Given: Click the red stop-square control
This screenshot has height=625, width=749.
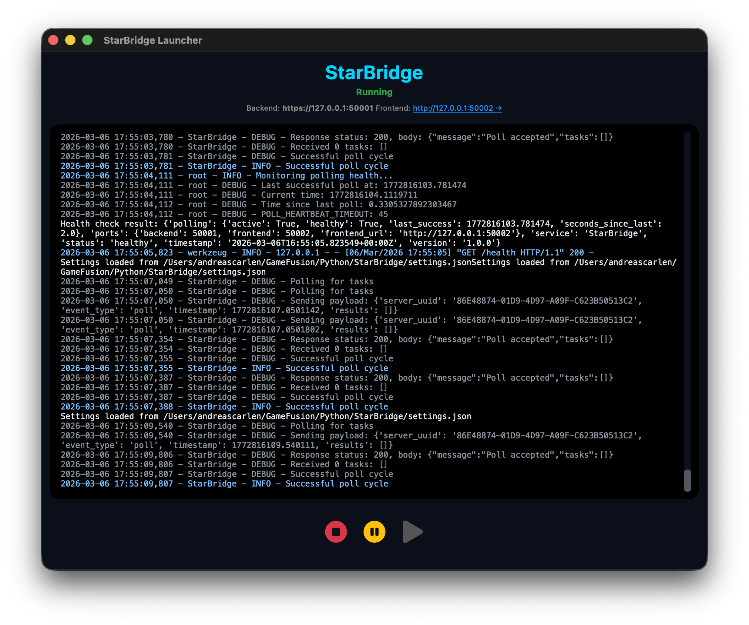Looking at the screenshot, I should tap(336, 532).
